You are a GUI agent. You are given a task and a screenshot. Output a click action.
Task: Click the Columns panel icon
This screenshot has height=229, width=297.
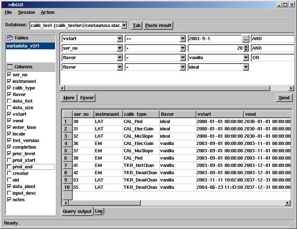pos(10,67)
